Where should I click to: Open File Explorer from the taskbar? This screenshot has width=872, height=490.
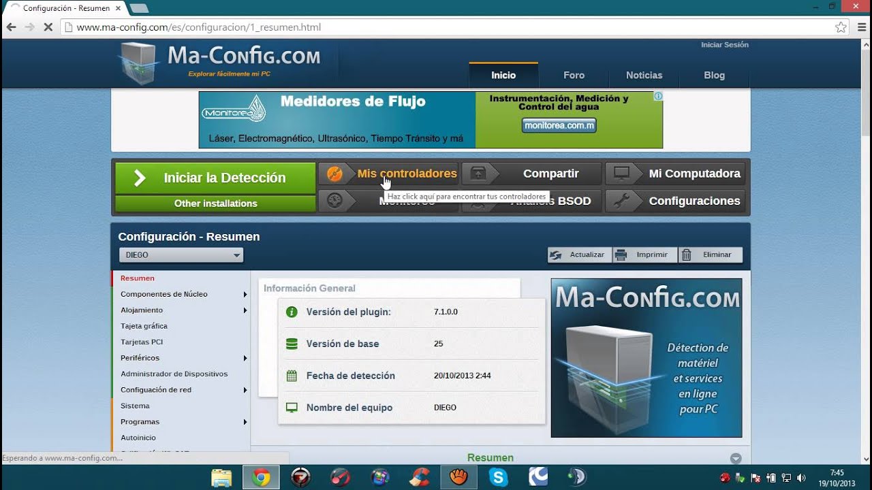(221, 477)
